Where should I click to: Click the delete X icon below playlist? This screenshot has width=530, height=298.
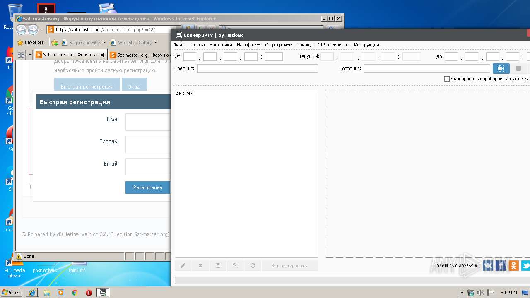tap(200, 266)
